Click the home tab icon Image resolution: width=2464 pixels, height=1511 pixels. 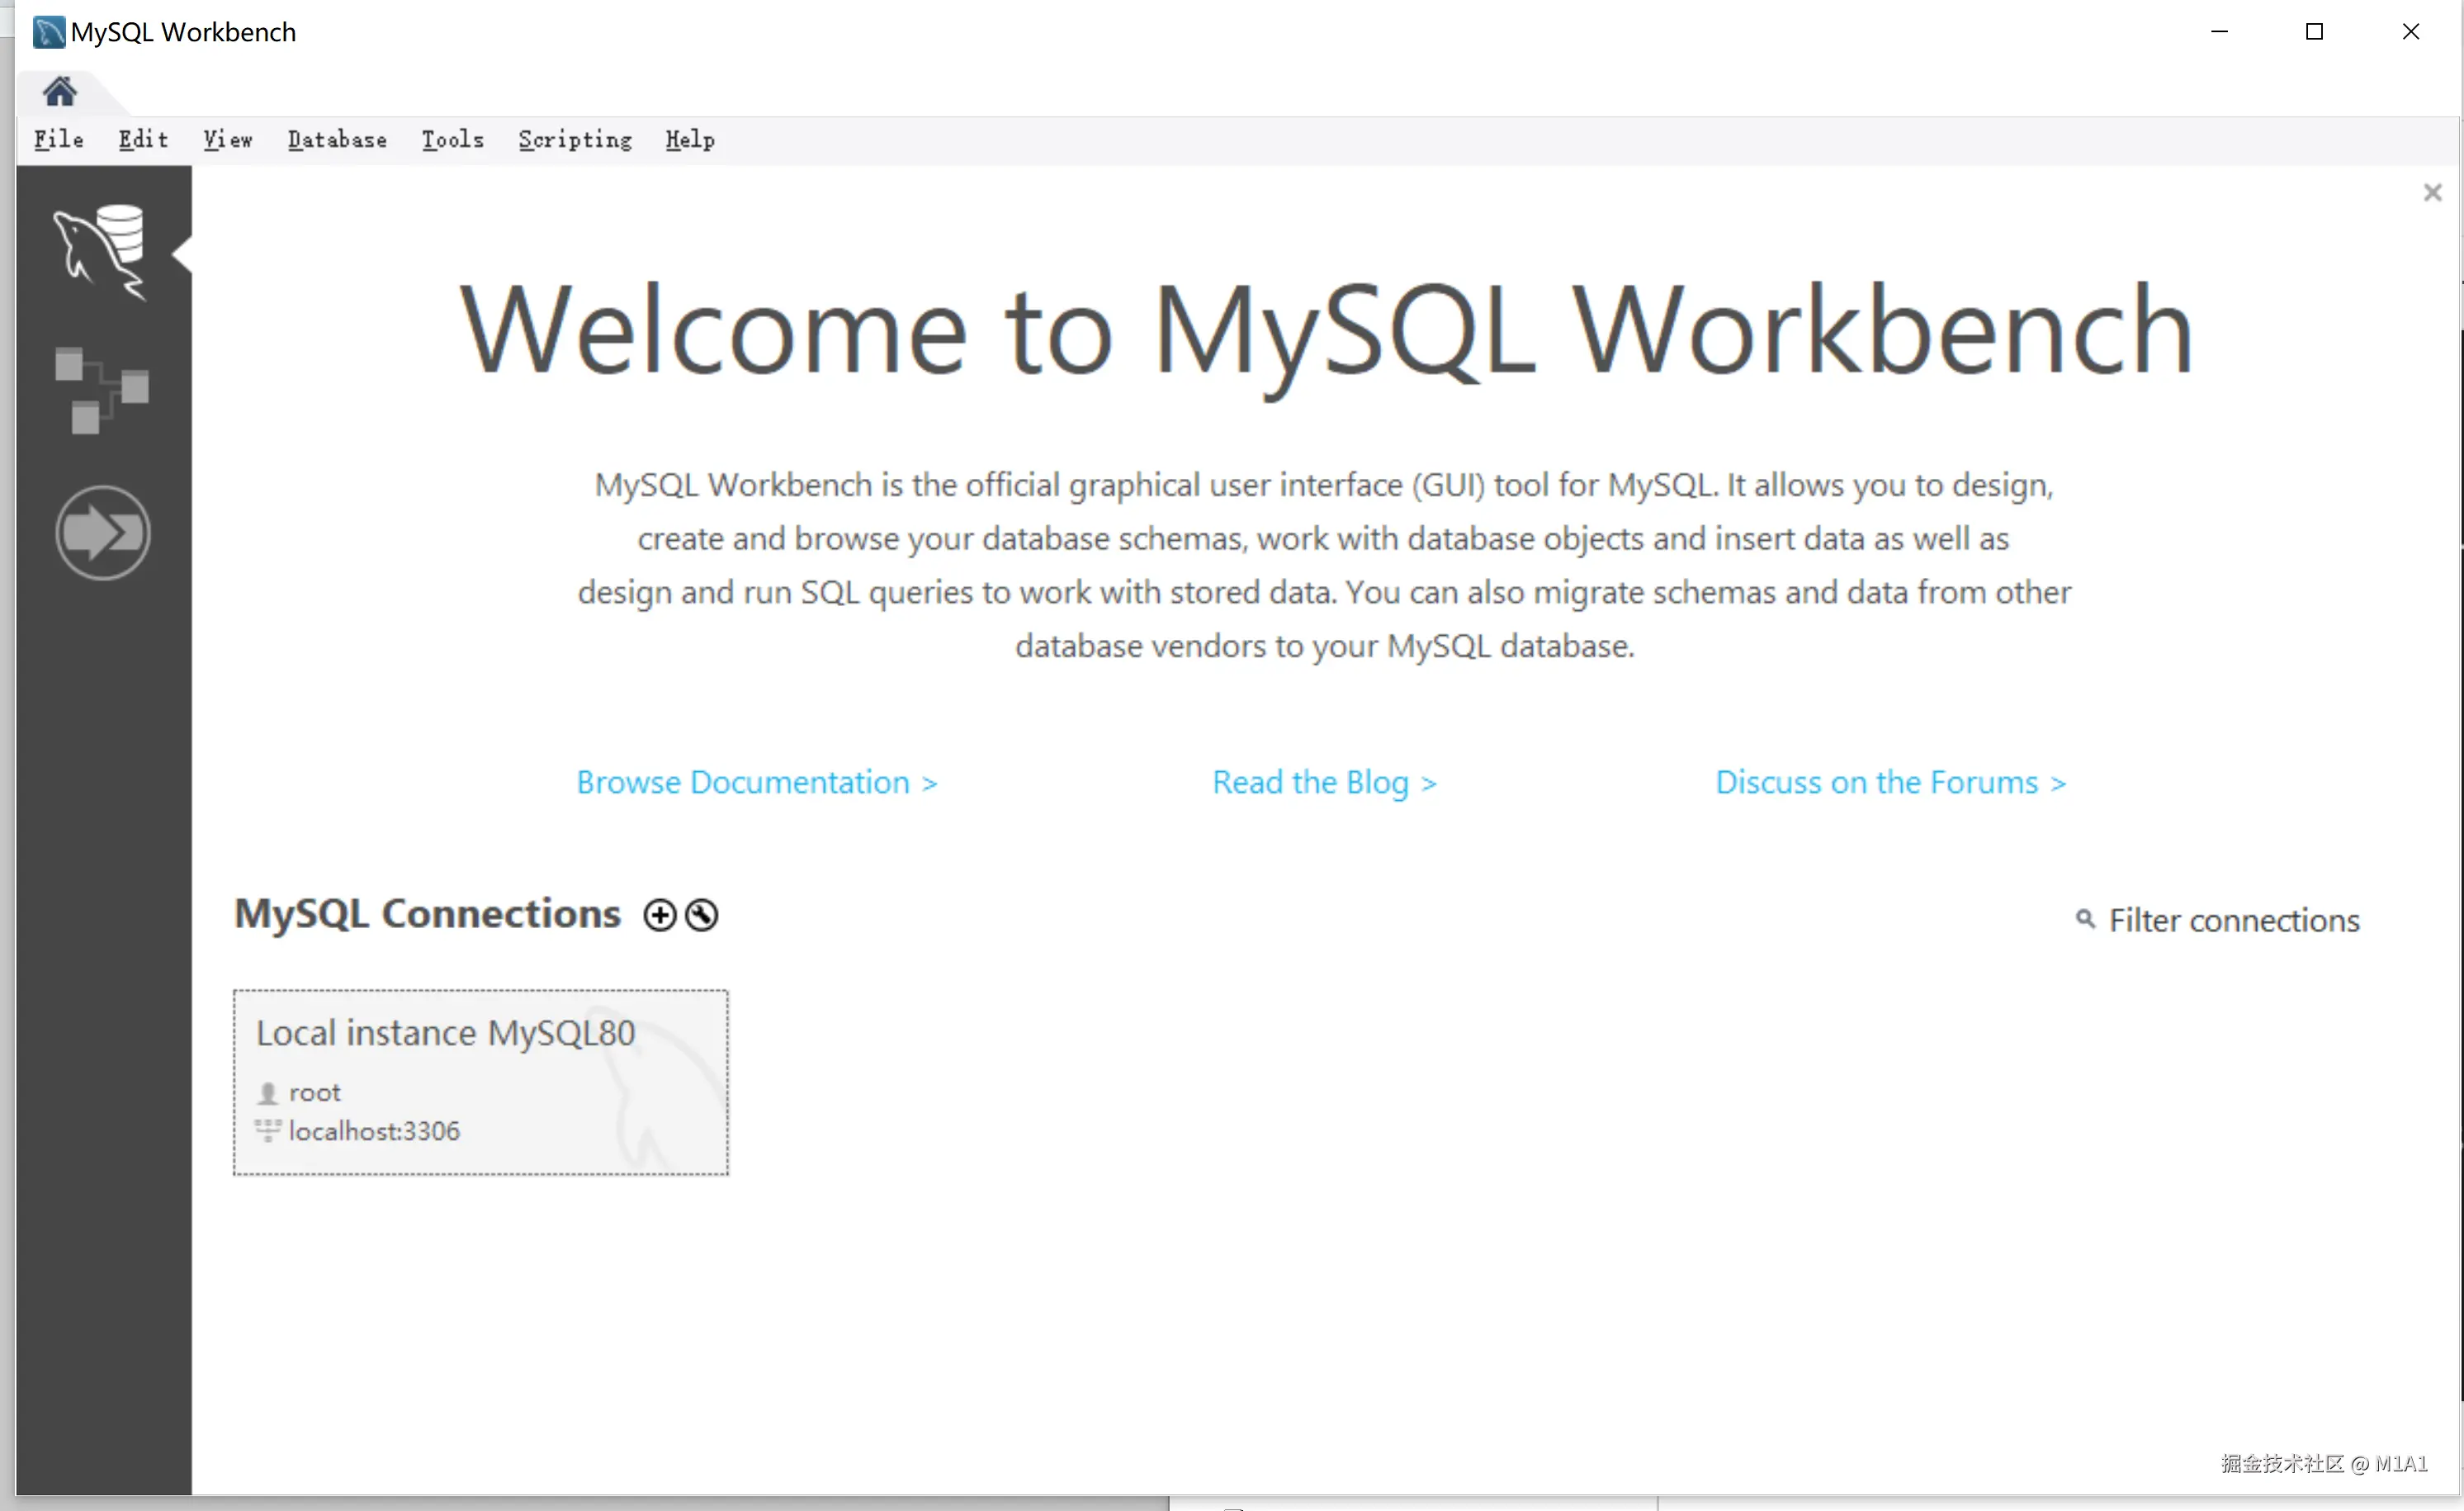tap(59, 92)
